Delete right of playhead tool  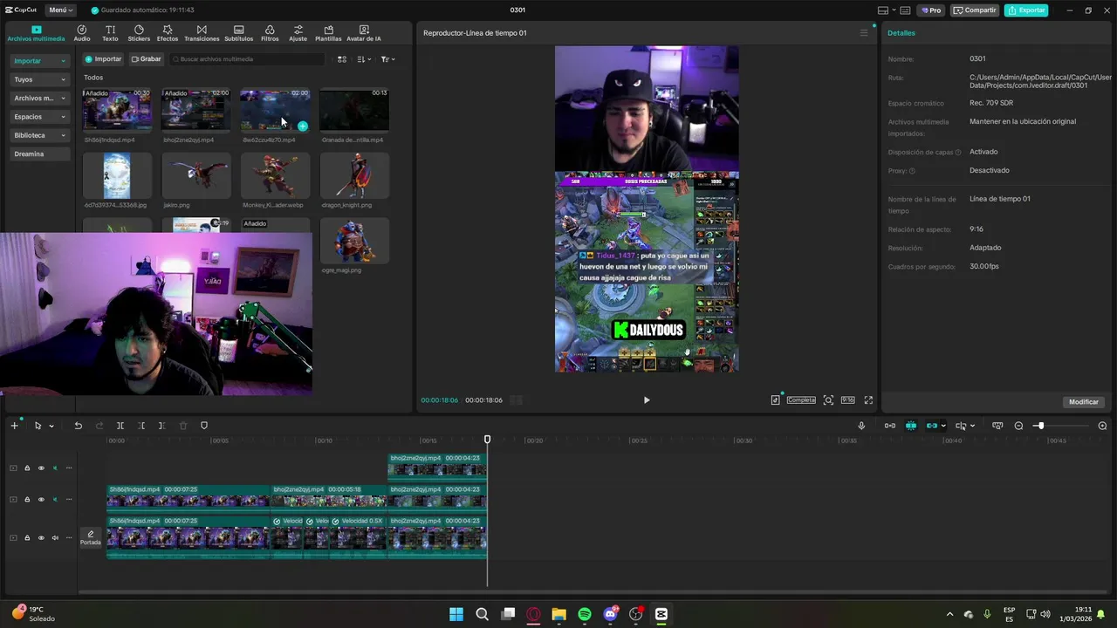(161, 426)
